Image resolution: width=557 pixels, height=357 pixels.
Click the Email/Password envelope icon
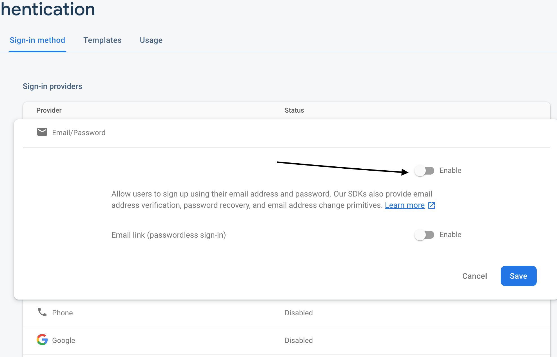click(42, 132)
